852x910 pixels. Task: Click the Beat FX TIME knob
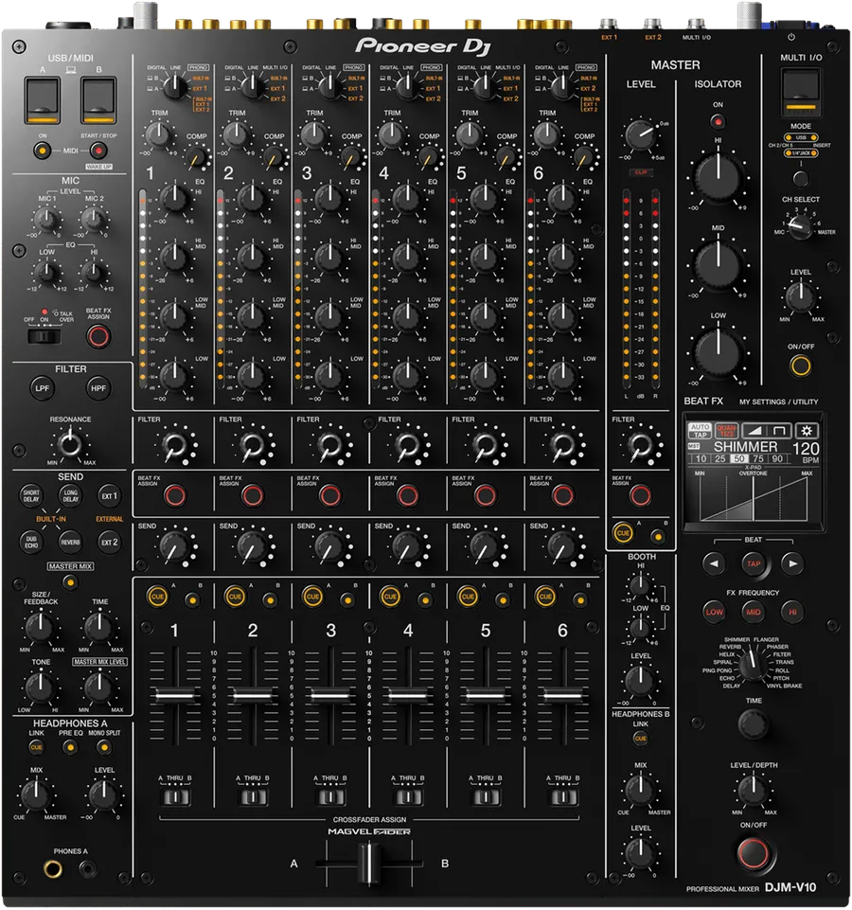click(753, 723)
